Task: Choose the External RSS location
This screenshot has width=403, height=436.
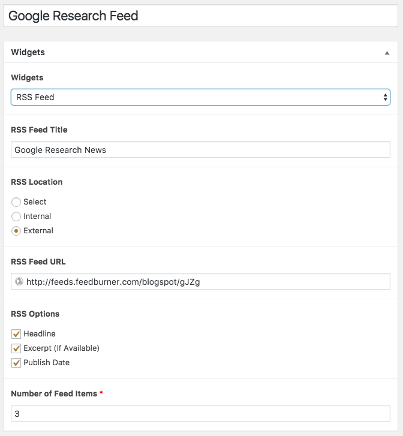Action: (x=16, y=231)
